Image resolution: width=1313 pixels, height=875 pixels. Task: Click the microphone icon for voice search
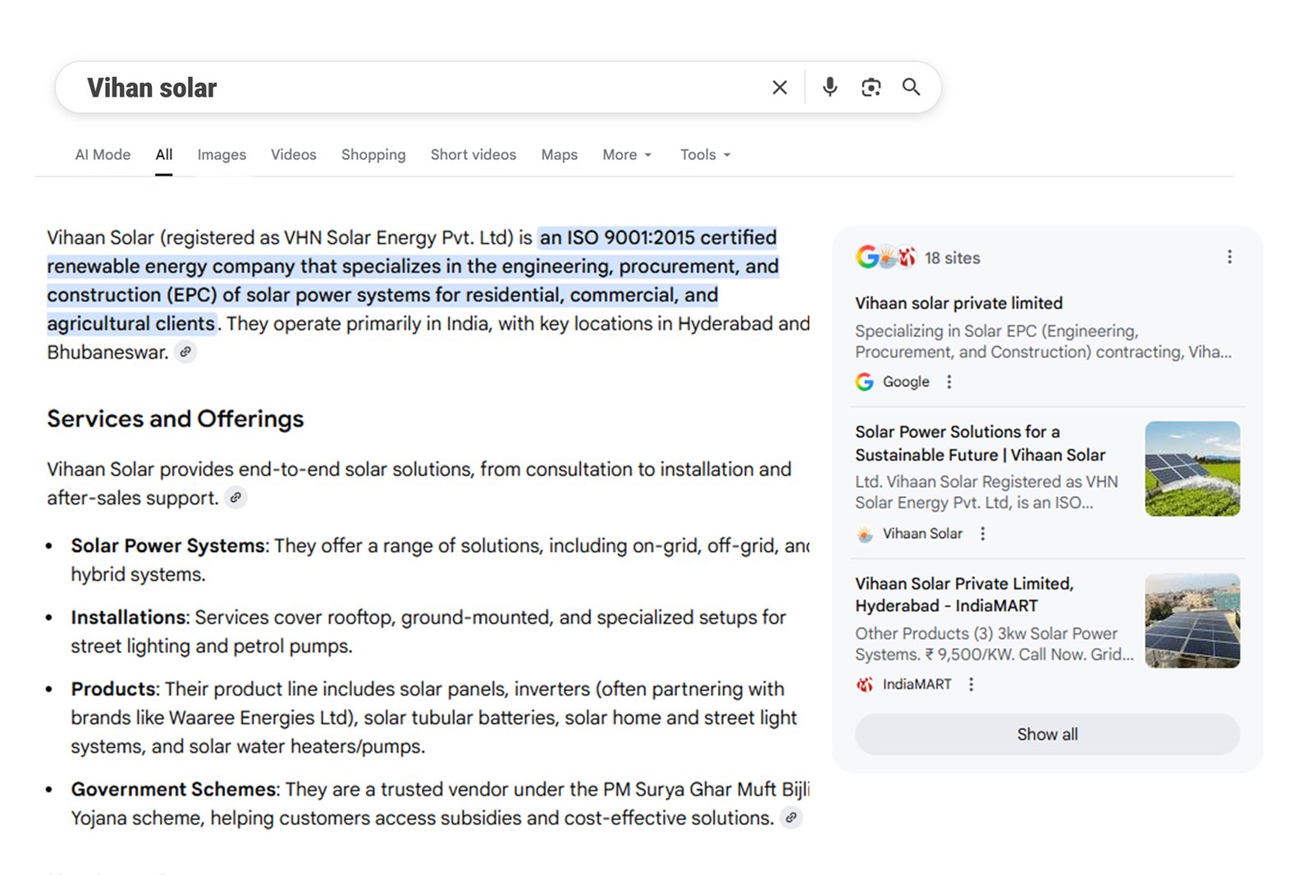pyautogui.click(x=829, y=87)
